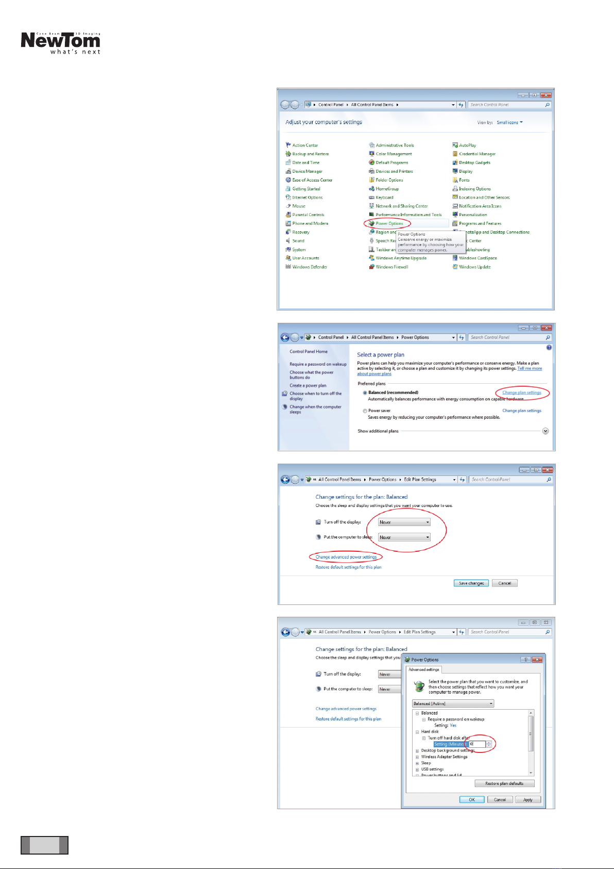Open Change when the computer sleeps link

[x=315, y=409]
